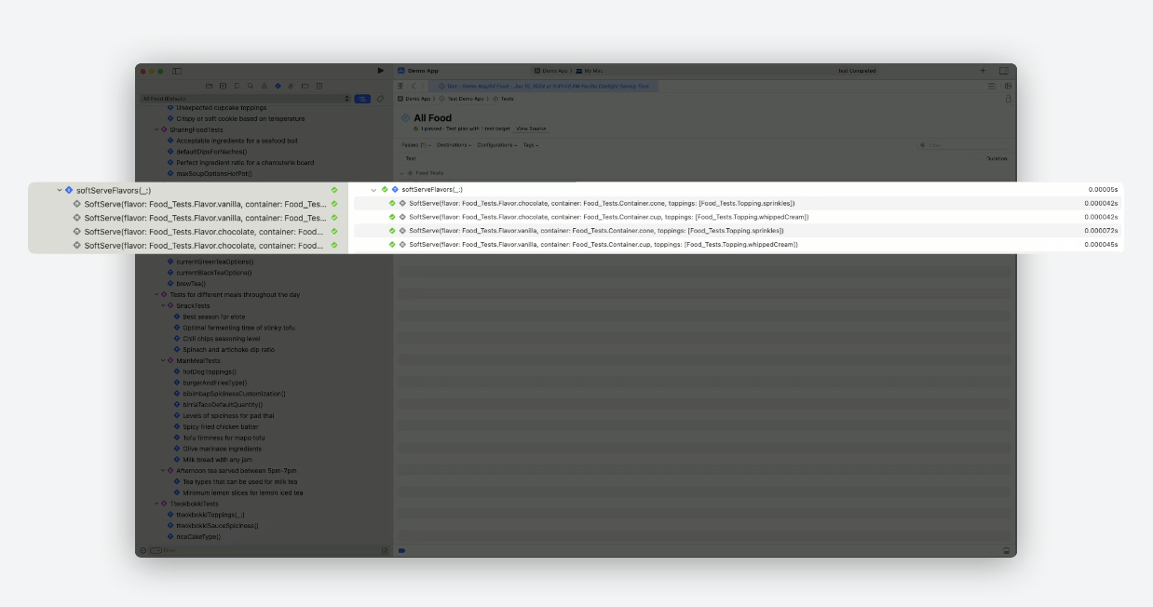Collapse softServeFlavors(_:) in the navigator
This screenshot has width=1153, height=607.
59,190
